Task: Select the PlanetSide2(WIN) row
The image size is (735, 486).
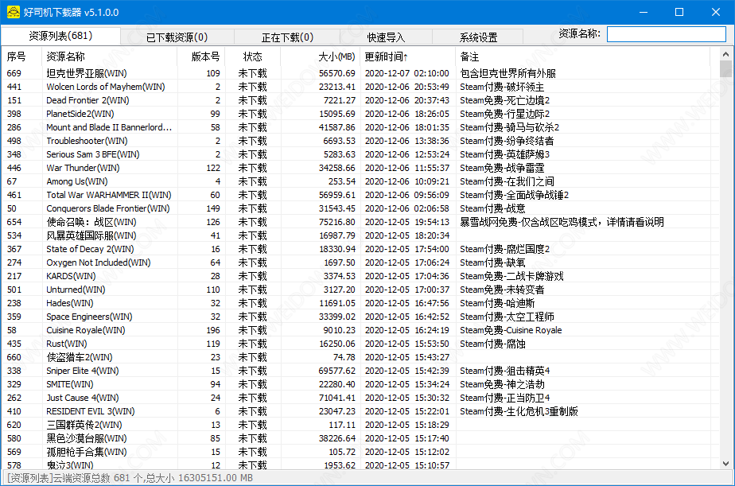Action: click(360, 114)
